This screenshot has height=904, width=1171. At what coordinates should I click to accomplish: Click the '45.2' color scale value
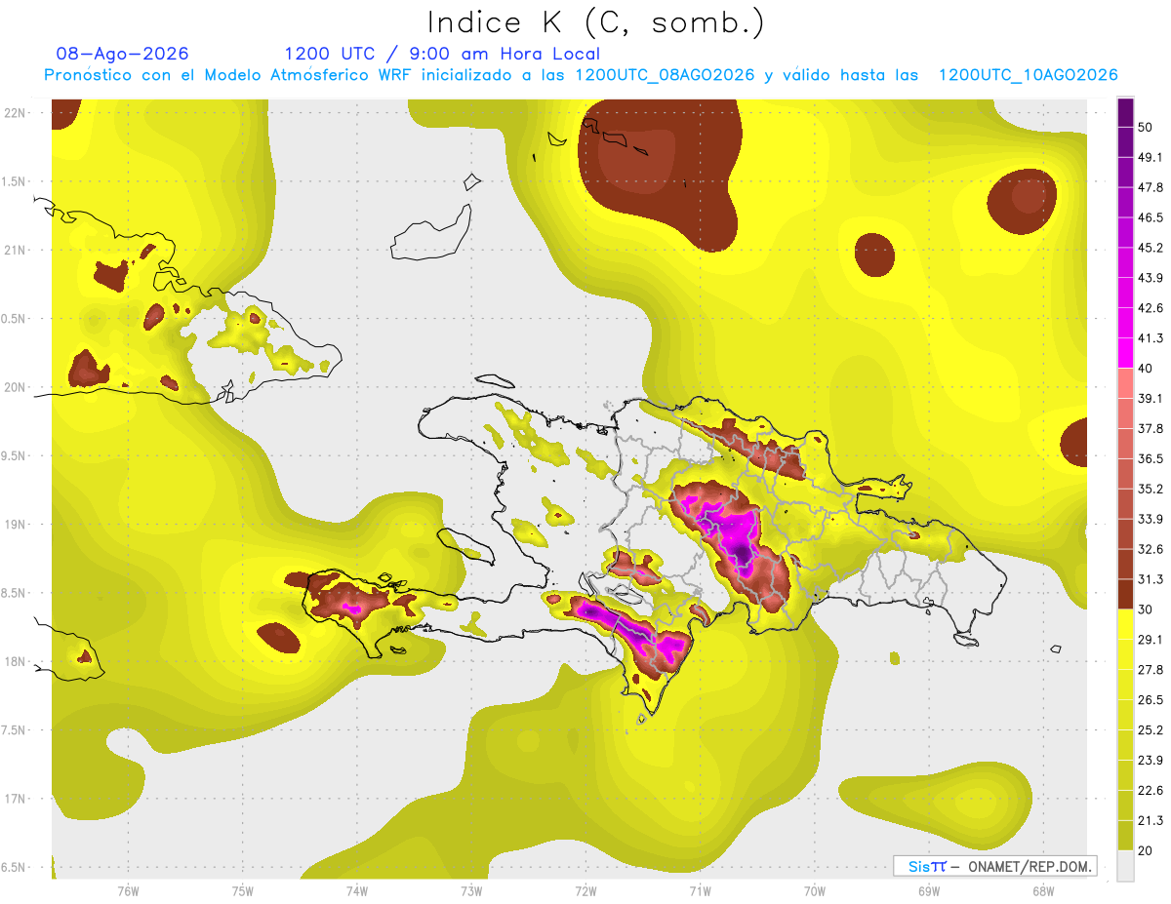tap(1151, 248)
